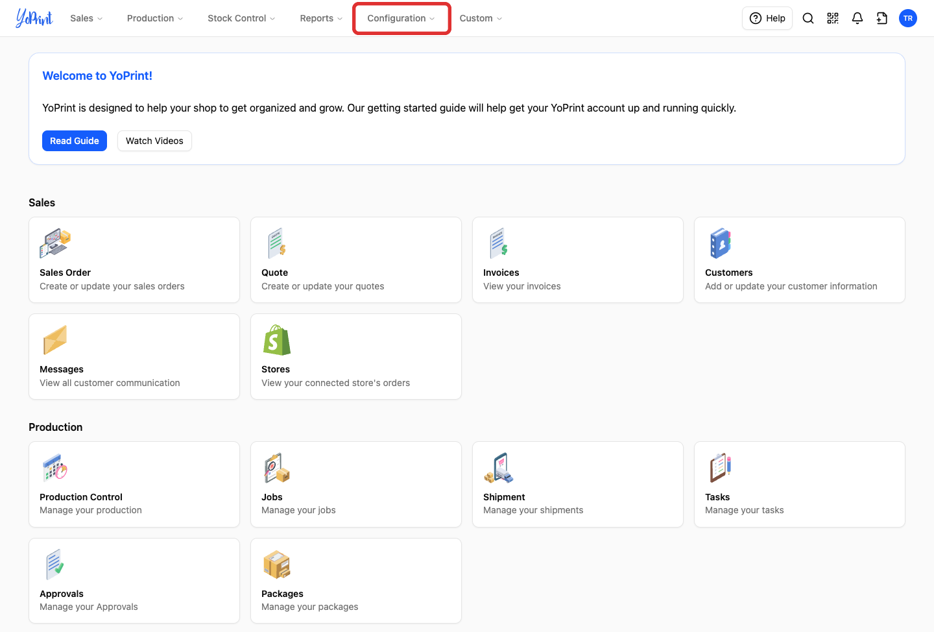The width and height of the screenshot is (934, 632).
Task: Expand the Reports dropdown menu
Action: (x=321, y=18)
